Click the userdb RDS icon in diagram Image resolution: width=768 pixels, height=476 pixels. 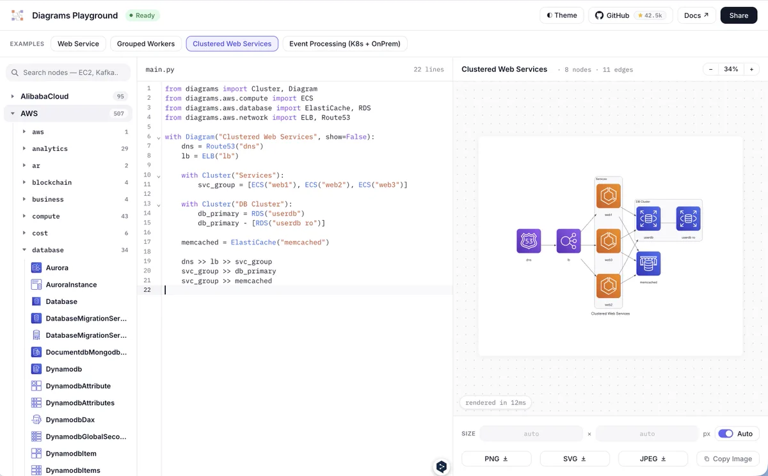[x=648, y=219]
